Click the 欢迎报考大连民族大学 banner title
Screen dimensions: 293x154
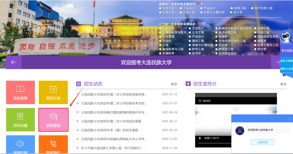(146, 62)
